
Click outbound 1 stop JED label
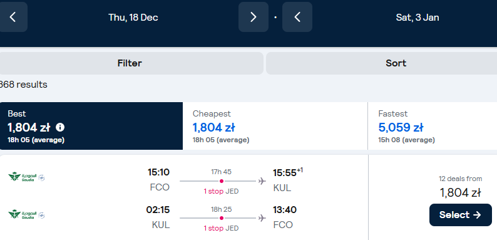tap(221, 191)
